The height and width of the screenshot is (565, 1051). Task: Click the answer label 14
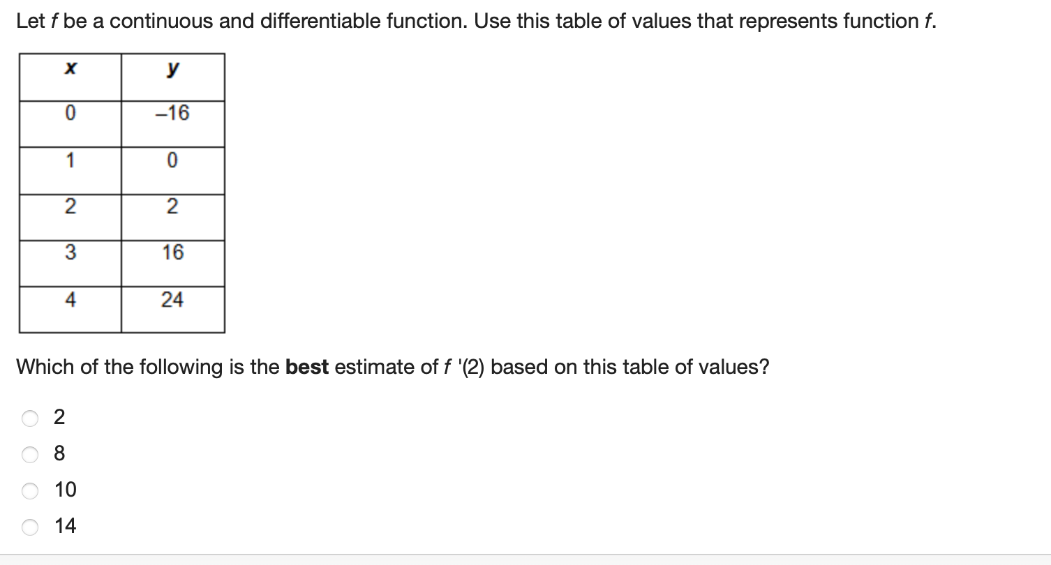(64, 526)
